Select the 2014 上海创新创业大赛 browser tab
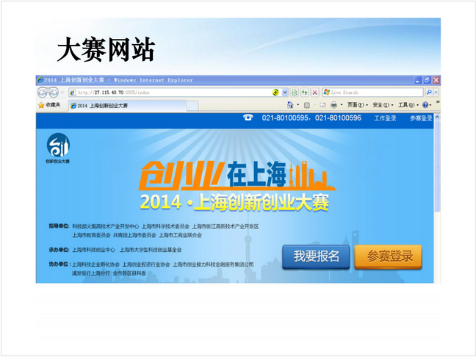The height and width of the screenshot is (357, 476). [128, 106]
